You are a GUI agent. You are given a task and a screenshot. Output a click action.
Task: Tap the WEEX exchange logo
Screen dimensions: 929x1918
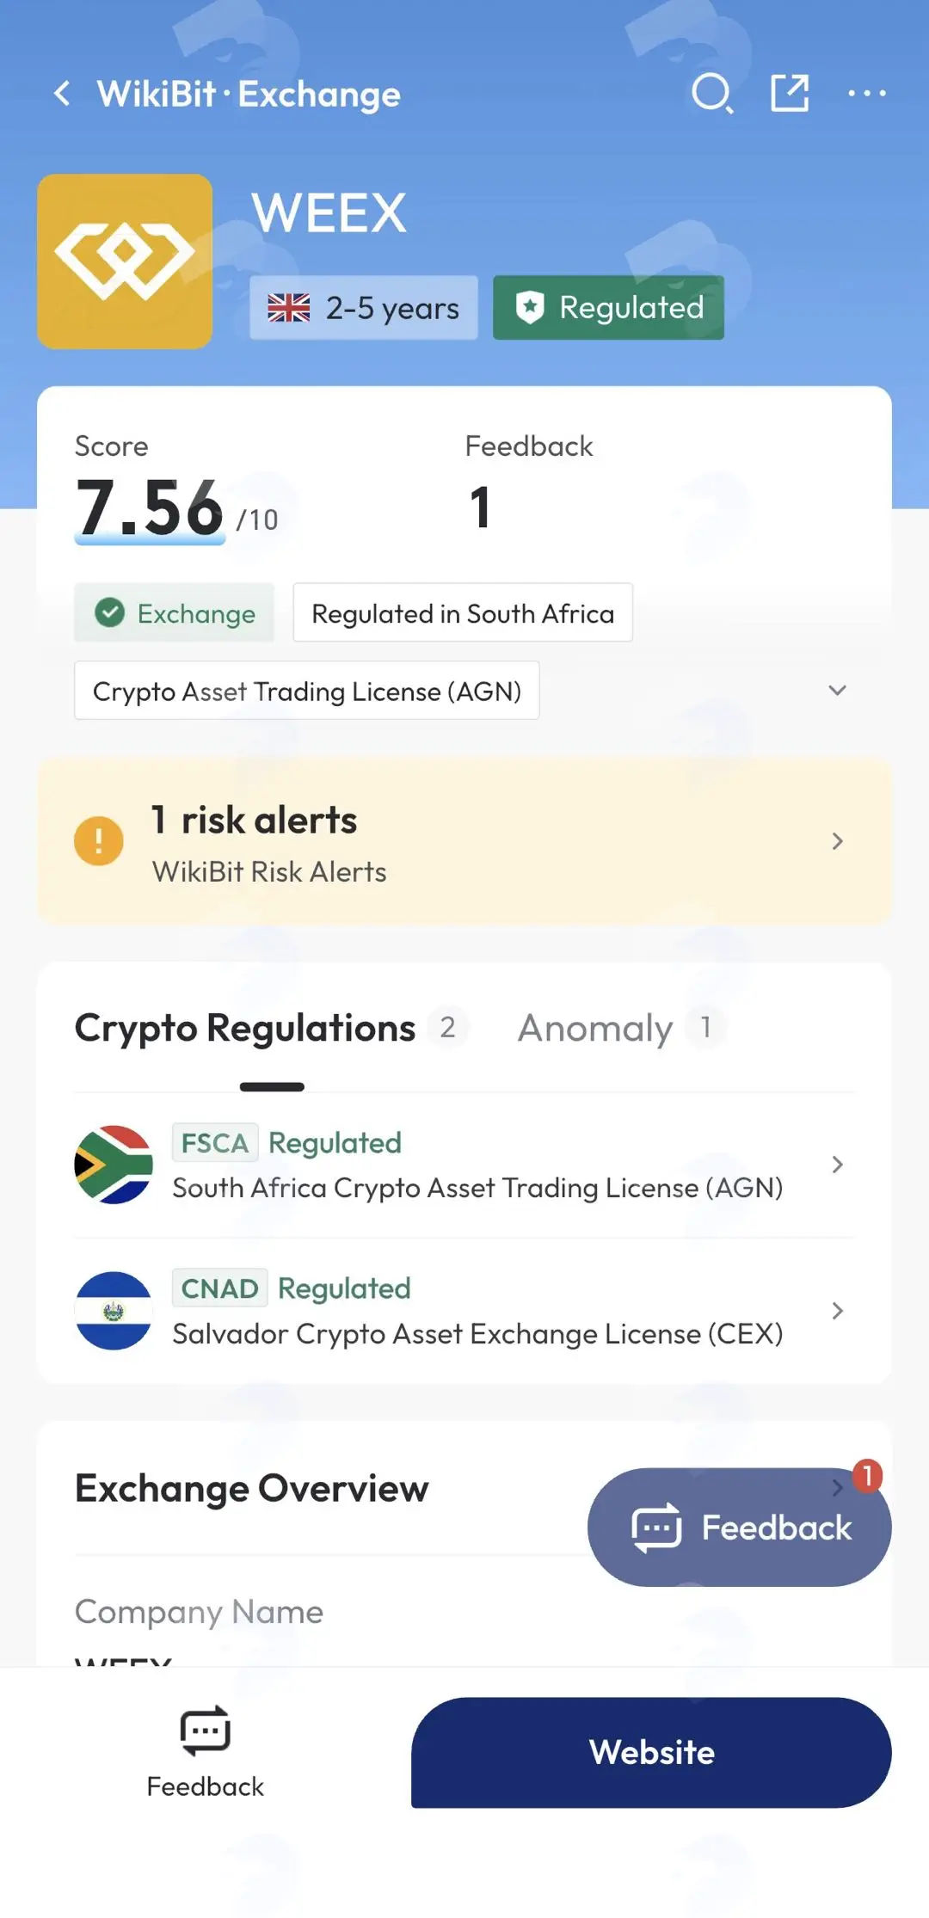(x=125, y=261)
